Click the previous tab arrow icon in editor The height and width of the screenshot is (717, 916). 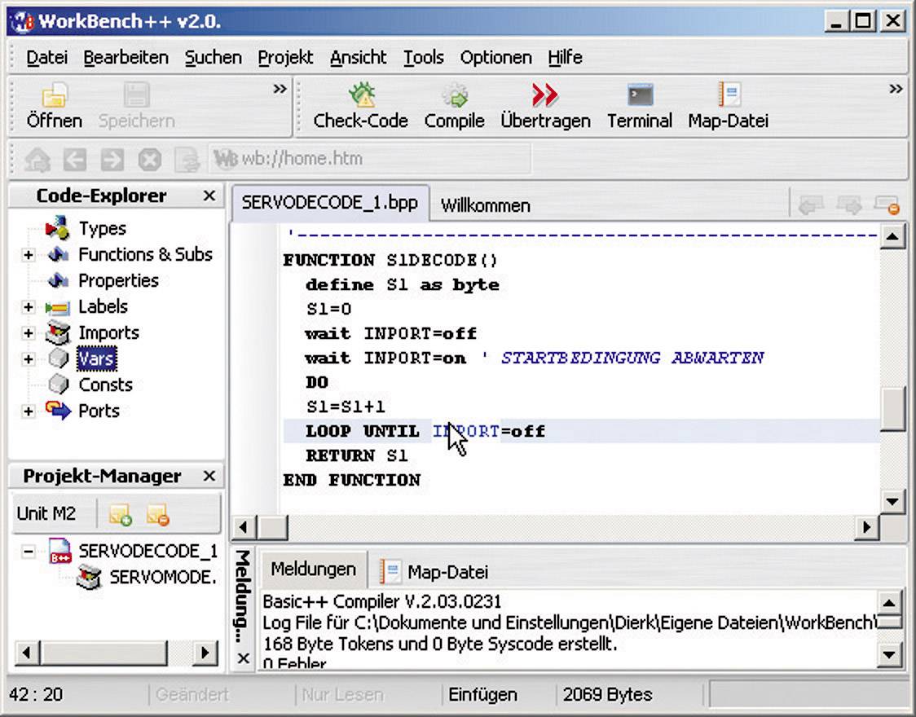click(811, 205)
